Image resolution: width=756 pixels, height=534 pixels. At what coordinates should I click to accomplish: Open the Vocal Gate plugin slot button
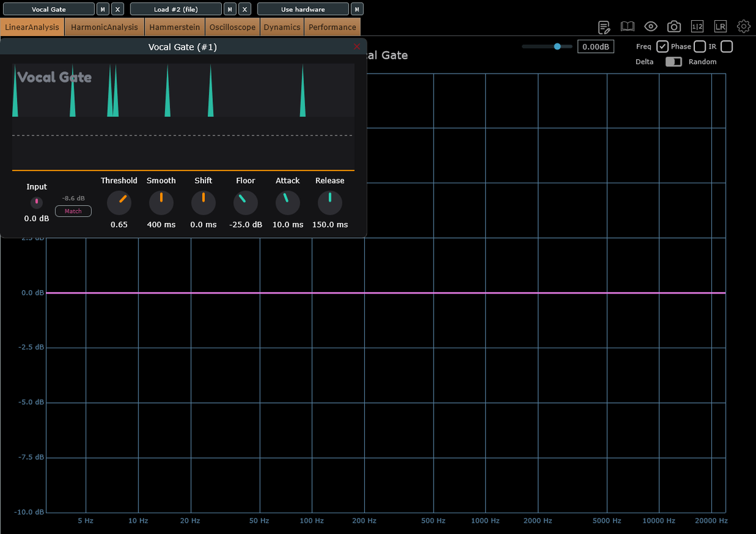[49, 9]
